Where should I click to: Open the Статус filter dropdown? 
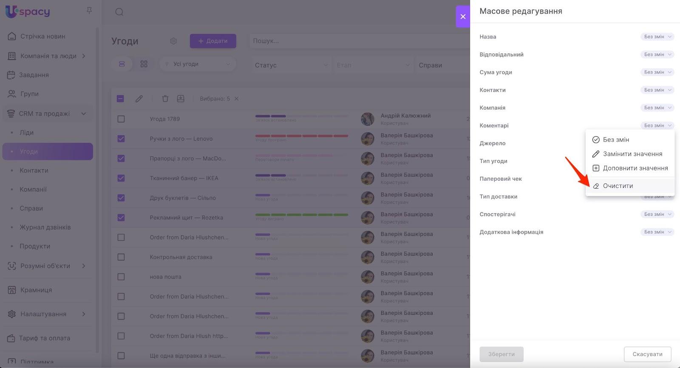pos(291,65)
